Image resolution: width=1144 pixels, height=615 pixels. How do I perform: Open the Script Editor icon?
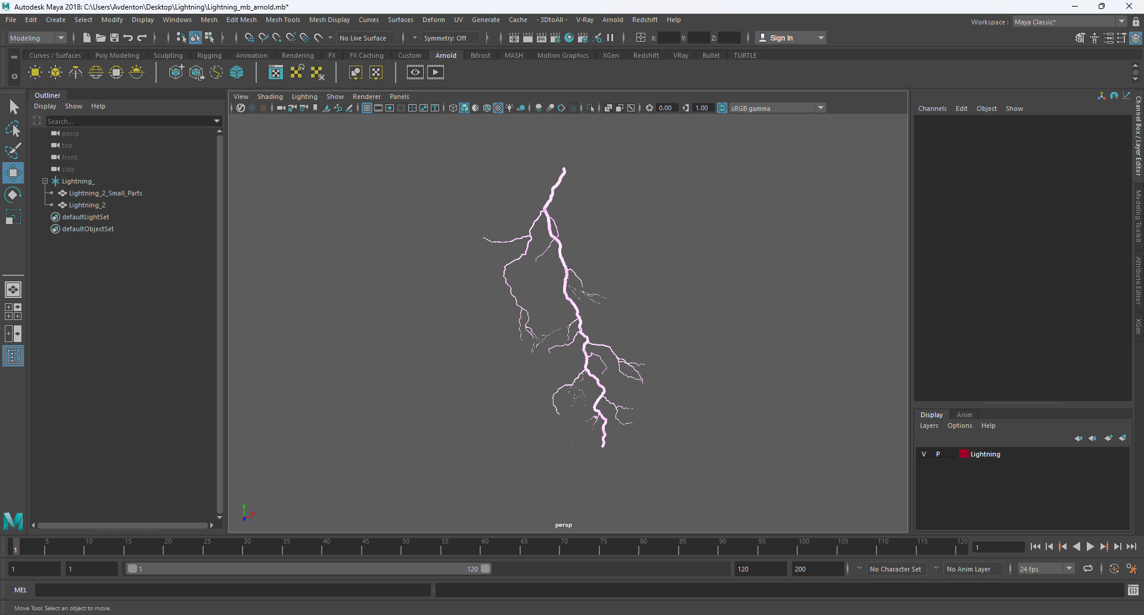coord(1133,590)
